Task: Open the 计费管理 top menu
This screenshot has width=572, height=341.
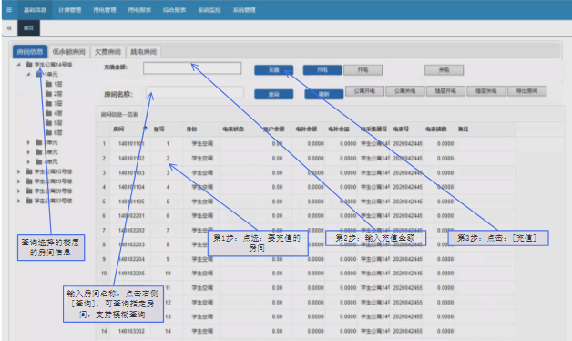Action: (x=69, y=10)
